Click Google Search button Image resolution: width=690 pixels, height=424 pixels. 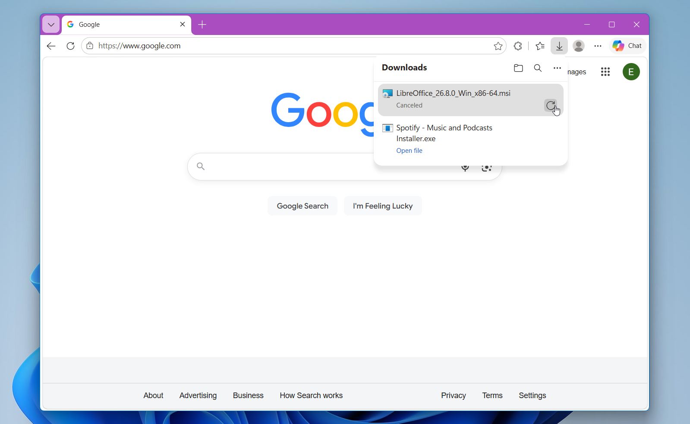[302, 206]
